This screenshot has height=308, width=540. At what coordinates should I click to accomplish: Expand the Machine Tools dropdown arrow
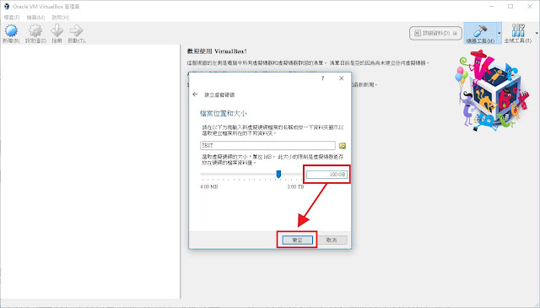coord(499,34)
